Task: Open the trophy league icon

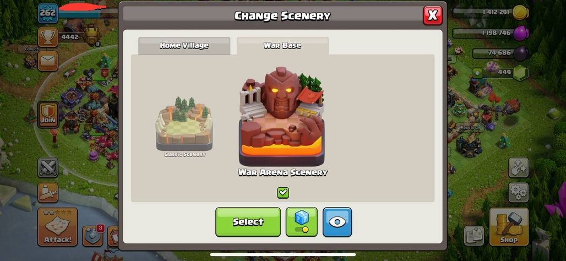Action: [x=48, y=37]
